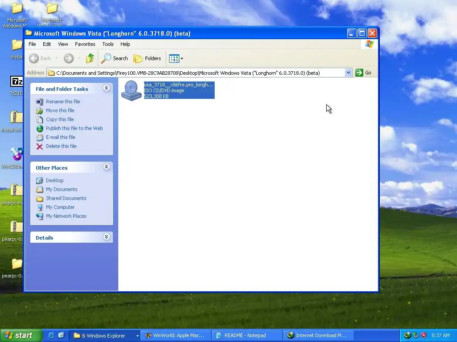Screen dimensions: 457x342
Task: Click Show Desktop quick launch icon
Action: tap(61, 335)
